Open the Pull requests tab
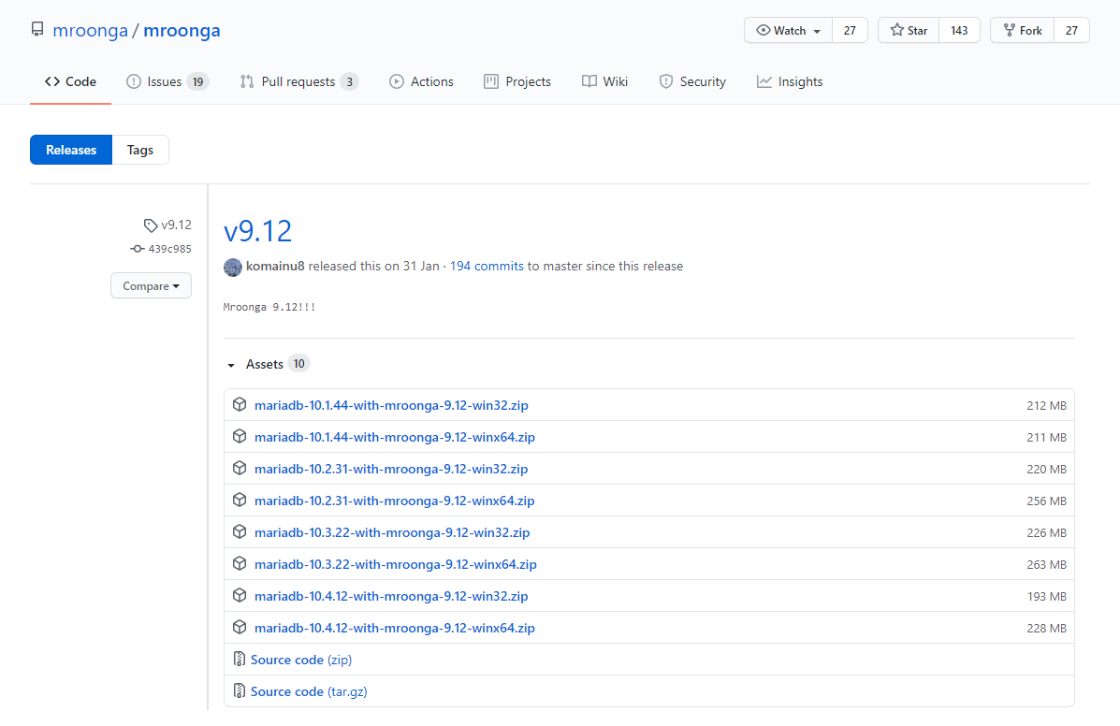The height and width of the screenshot is (726, 1120). (x=298, y=82)
